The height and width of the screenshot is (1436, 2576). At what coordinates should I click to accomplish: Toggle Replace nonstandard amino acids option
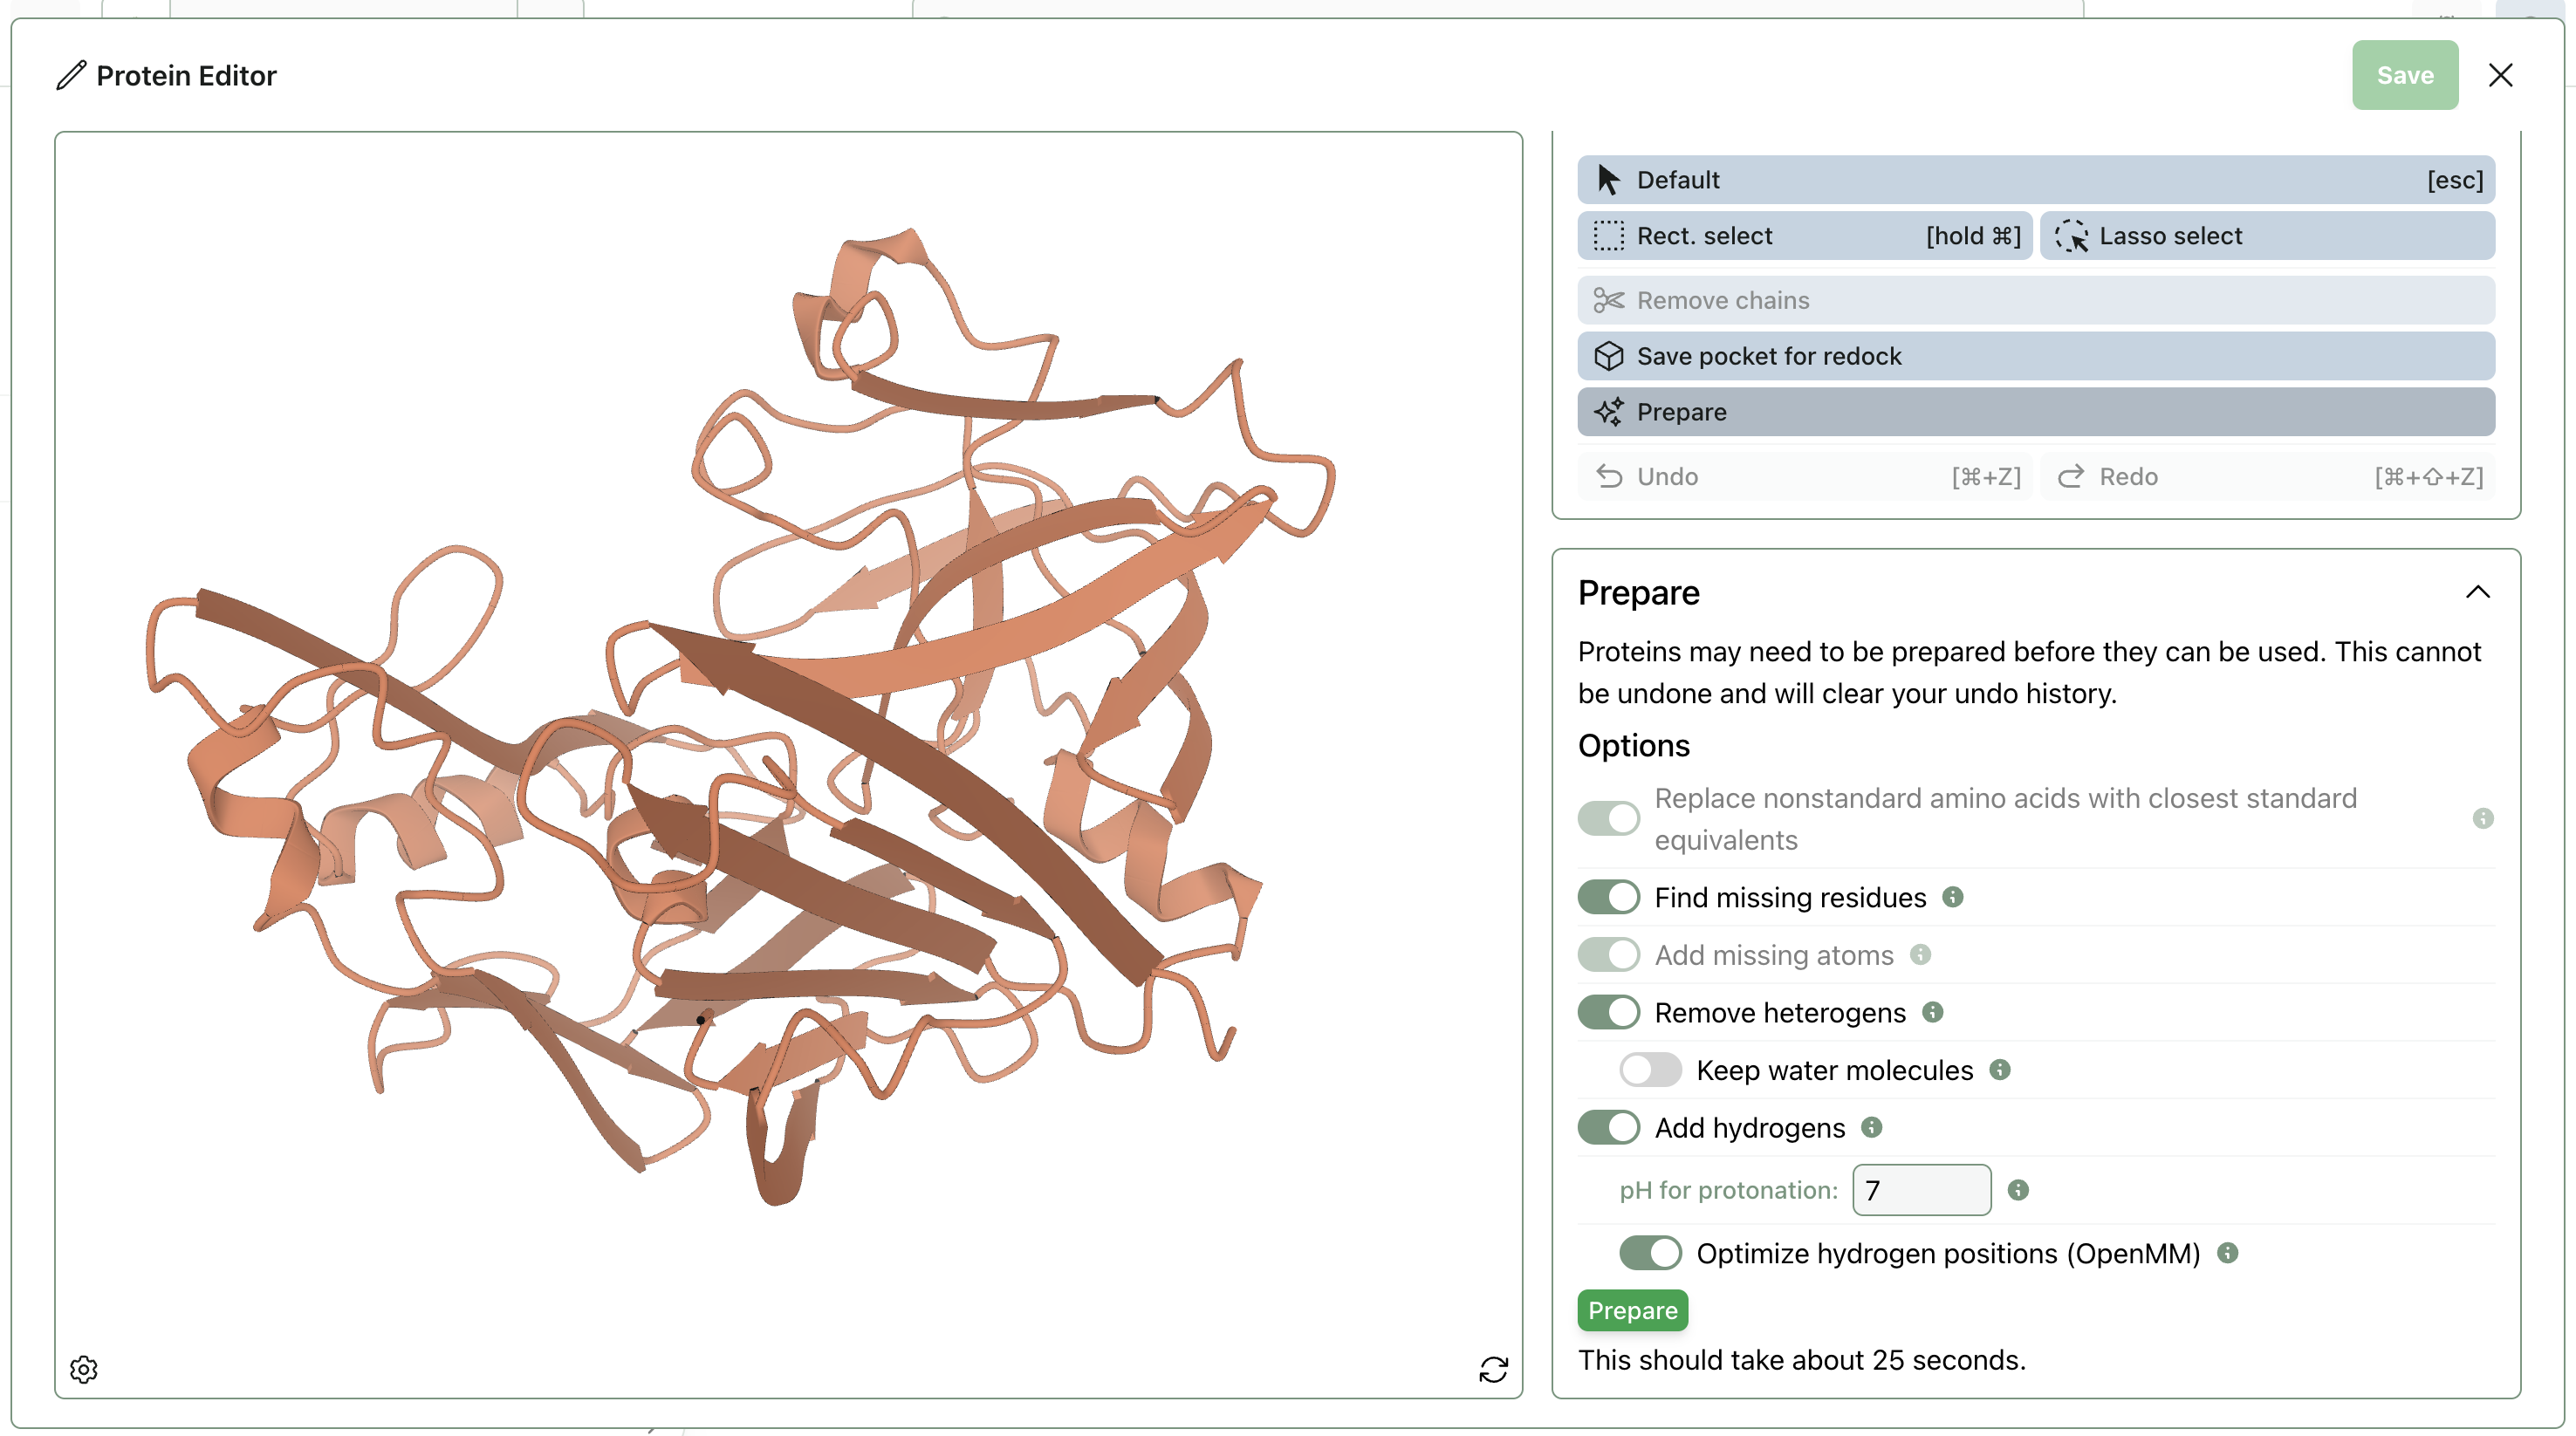coord(1607,818)
